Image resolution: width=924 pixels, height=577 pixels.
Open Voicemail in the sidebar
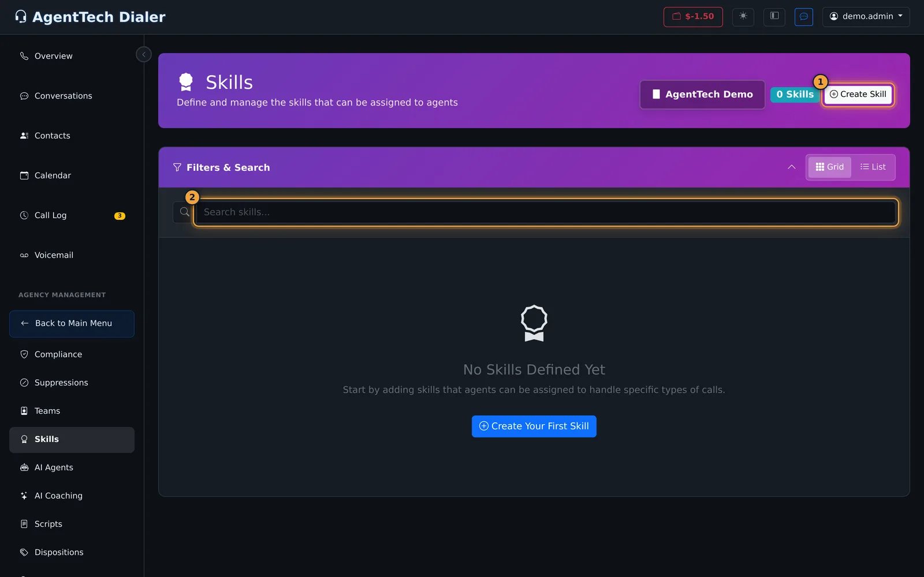point(72,255)
